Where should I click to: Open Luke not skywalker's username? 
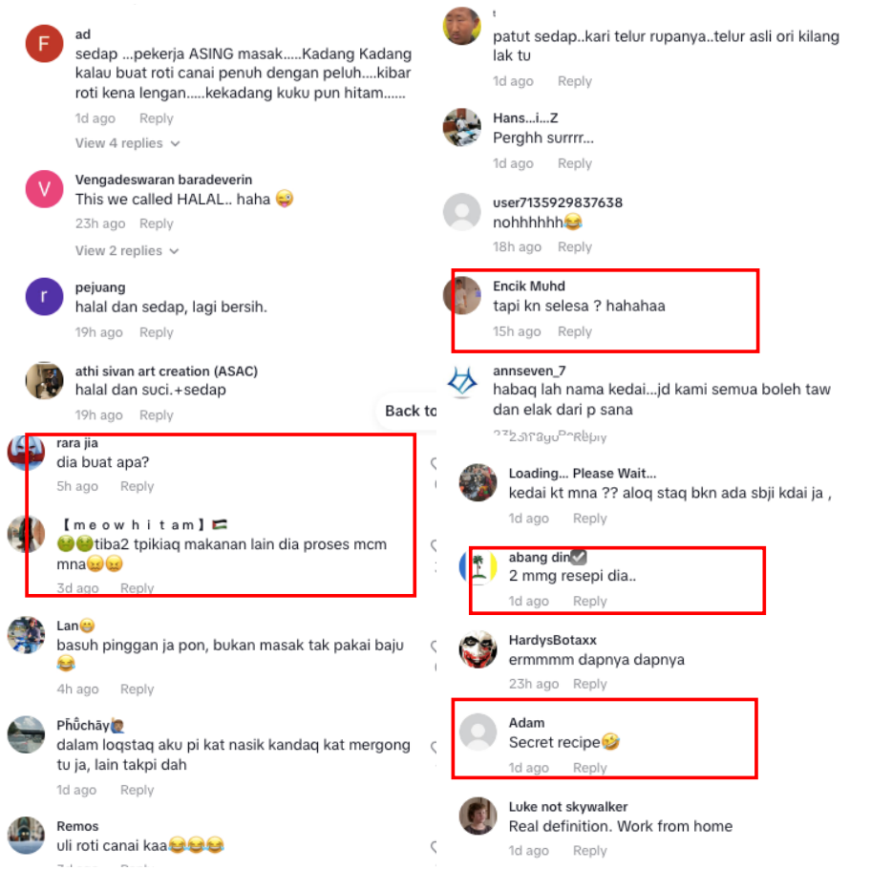567,807
